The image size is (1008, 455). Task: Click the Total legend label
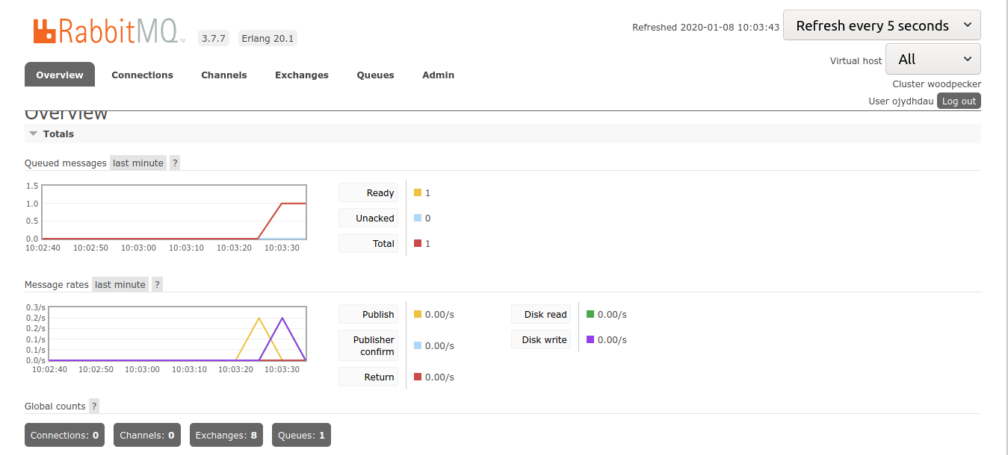[x=368, y=243]
